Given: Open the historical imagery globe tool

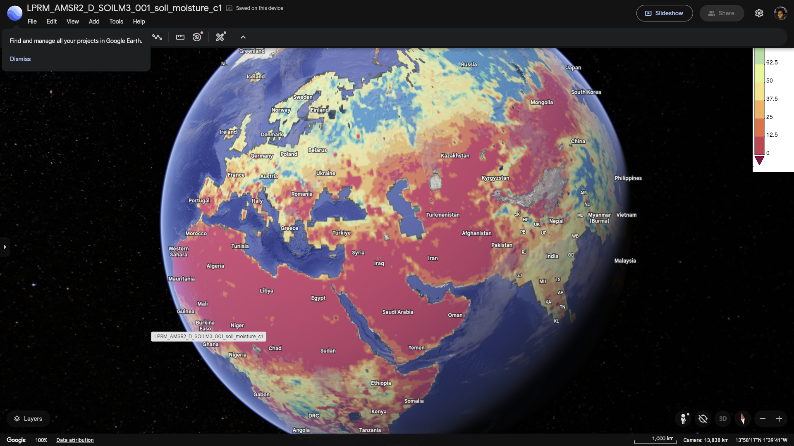Looking at the screenshot, I should tap(197, 37).
